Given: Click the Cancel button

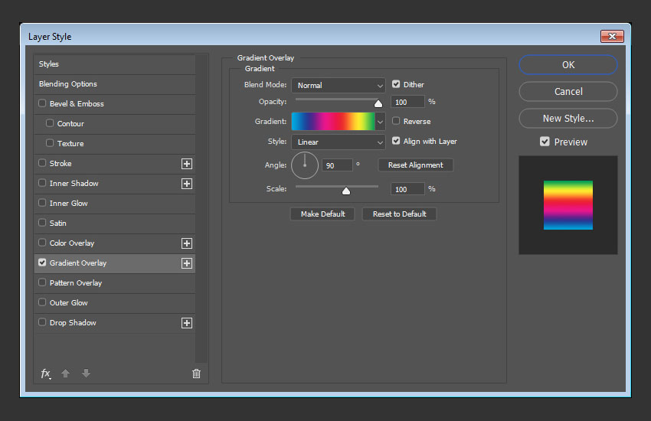Looking at the screenshot, I should click(x=568, y=92).
